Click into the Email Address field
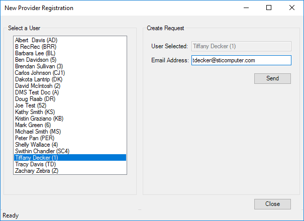This screenshot has width=304, height=221. click(x=241, y=60)
